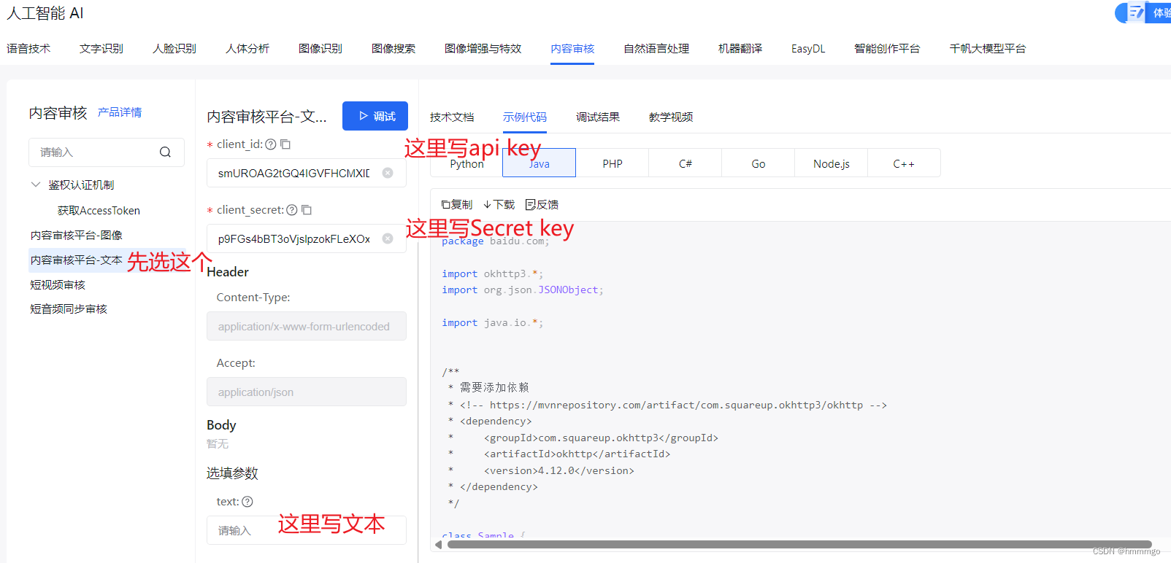
Task: Select 获取AccessToken in the sidebar
Action: (99, 211)
